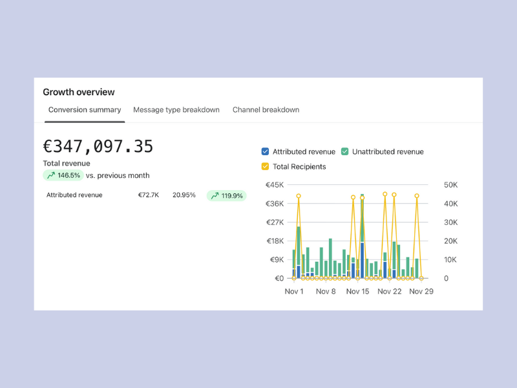The image size is (517, 388).
Task: Uncheck the Attributed revenue legend checkbox
Action: (265, 151)
